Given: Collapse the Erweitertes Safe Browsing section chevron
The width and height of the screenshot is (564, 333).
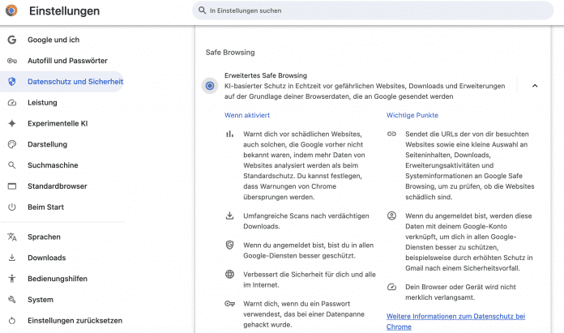Looking at the screenshot, I should (535, 86).
